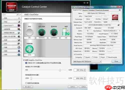
Task: Toggle the Enable Graphics OverDrive checkbox
Action: [24, 60]
